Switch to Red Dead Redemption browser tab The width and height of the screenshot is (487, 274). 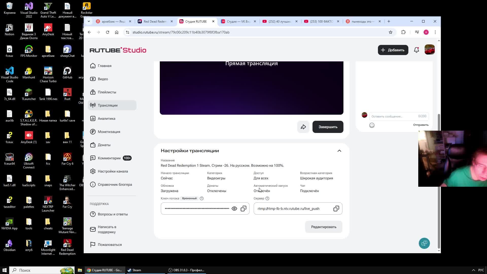point(155,21)
